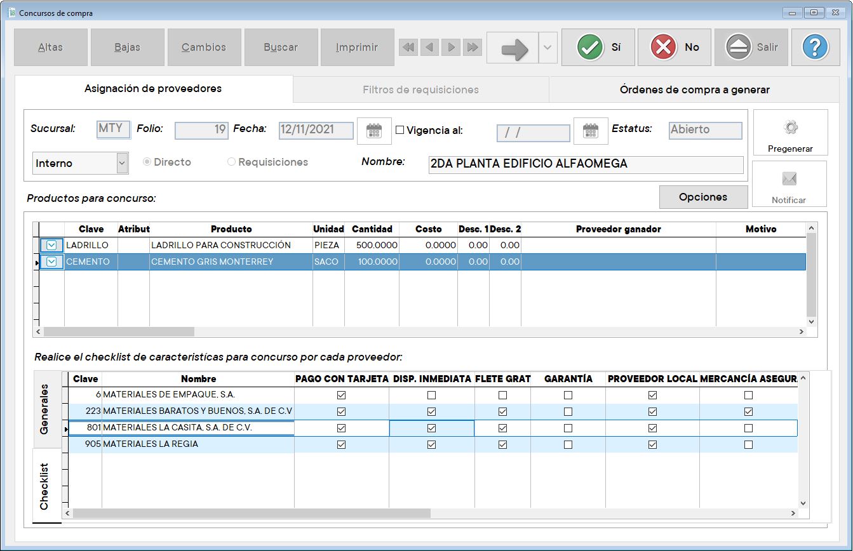Click the products grid horizontal scrollbar
Image resolution: width=853 pixels, height=551 pixels.
coord(119,331)
